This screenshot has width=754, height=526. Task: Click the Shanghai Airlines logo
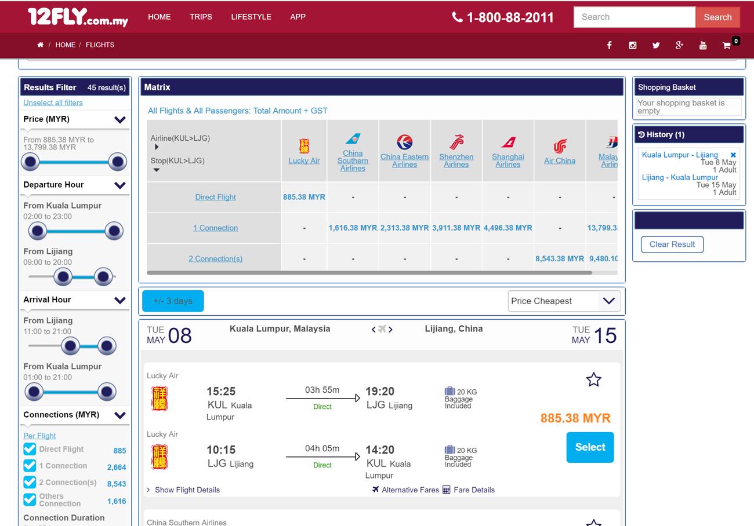508,143
